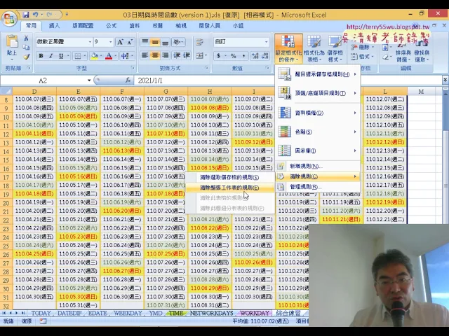Viewport: 449px width, 336px height.
Task: Click the text orientation icon
Action: [177, 42]
